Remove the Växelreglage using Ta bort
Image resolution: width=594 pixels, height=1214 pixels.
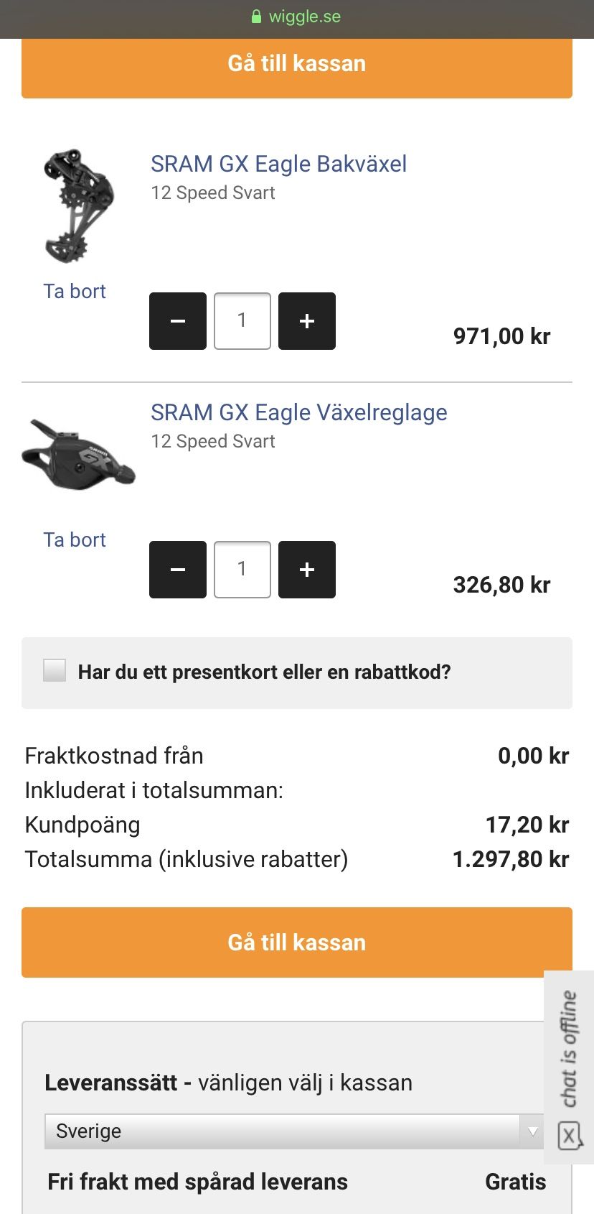coord(75,539)
